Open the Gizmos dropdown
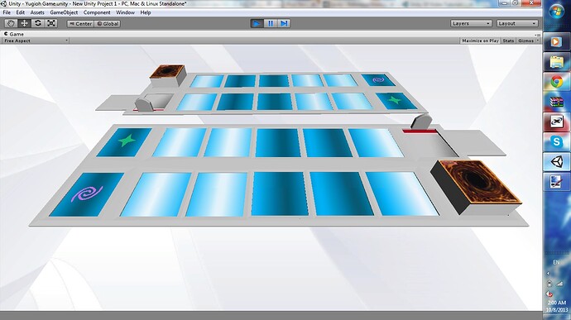The width and height of the screenshot is (571, 320). pyautogui.click(x=528, y=41)
